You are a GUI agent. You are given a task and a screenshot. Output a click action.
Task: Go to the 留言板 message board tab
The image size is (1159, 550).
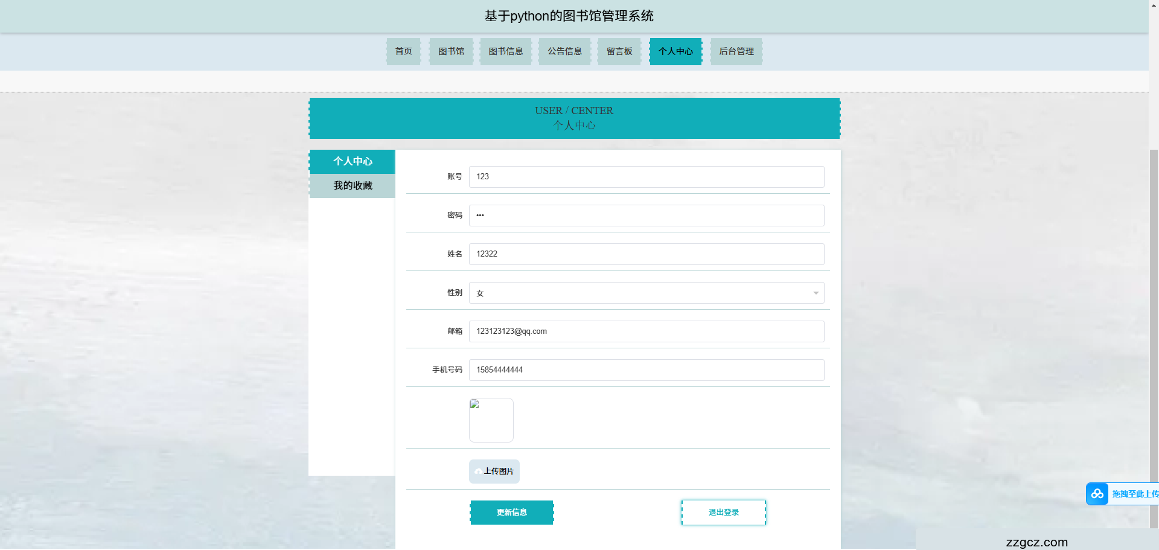(x=619, y=51)
